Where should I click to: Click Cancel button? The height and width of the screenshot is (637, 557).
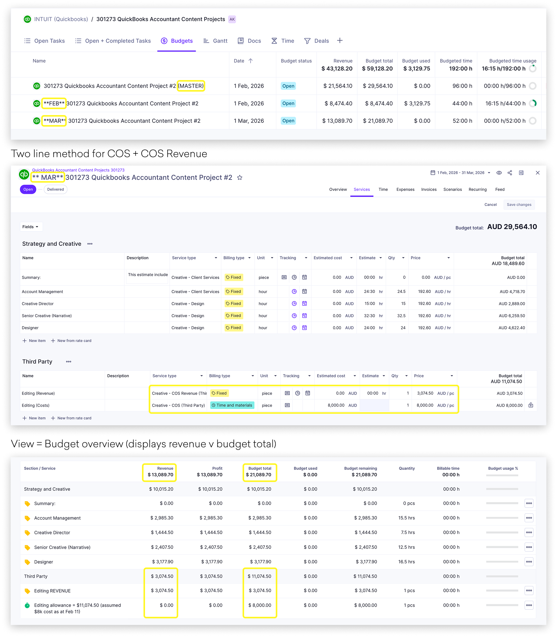[490, 205]
